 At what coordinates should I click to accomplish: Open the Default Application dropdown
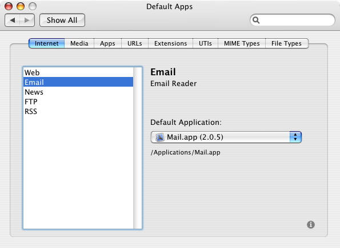pyautogui.click(x=226, y=137)
